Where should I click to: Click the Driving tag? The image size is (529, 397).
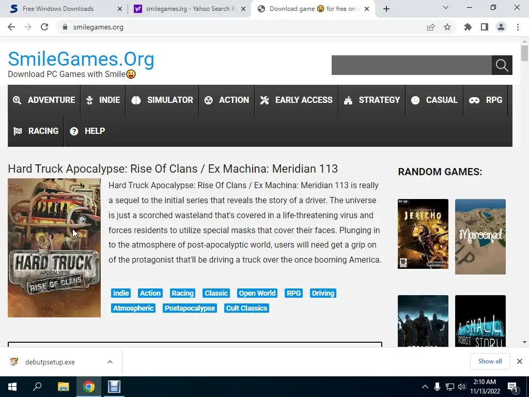[323, 293]
